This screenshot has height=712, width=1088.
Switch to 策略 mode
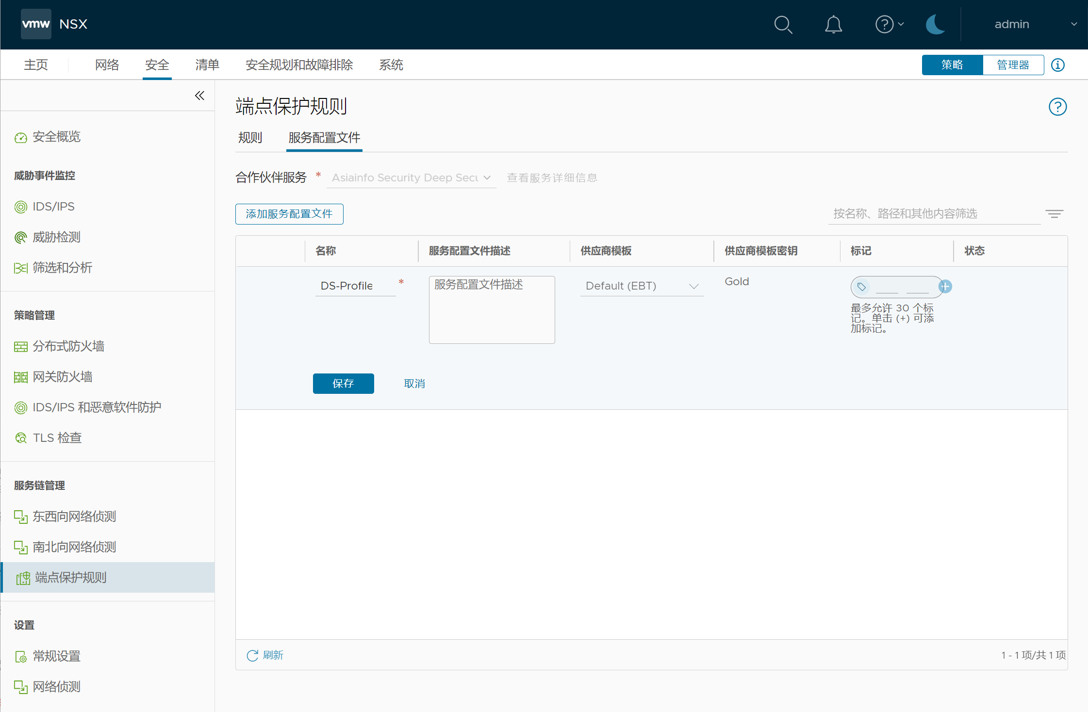[952, 65]
